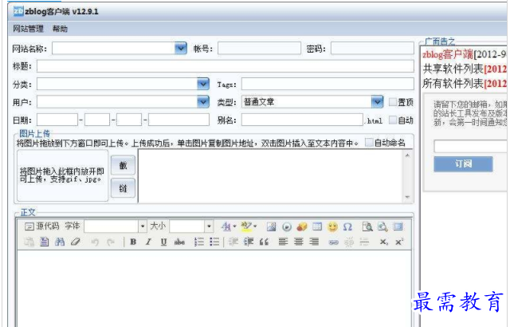Click the image drop zone box
Image resolution: width=510 pixels, height=327 pixels.
point(62,175)
